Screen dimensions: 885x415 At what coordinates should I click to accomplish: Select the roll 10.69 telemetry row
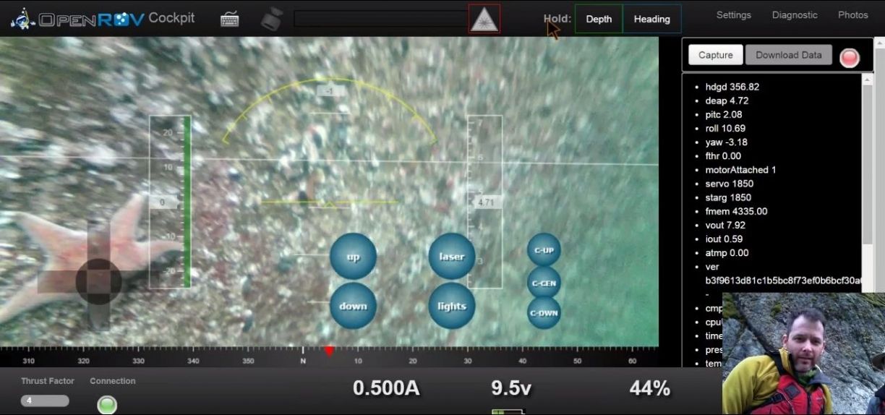point(726,128)
